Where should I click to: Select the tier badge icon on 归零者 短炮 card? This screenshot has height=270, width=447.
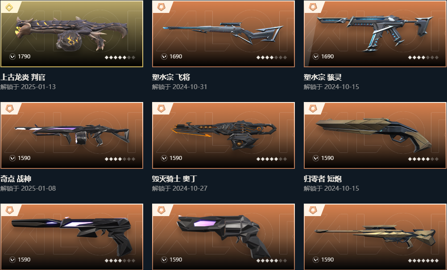pyautogui.click(x=313, y=109)
